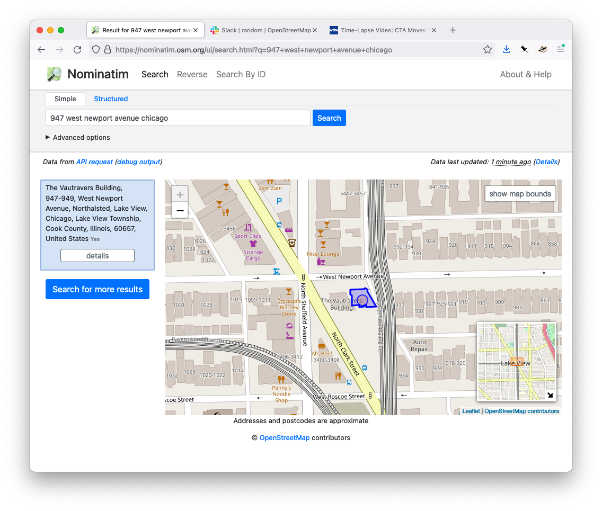Zoom in on the map
602x511 pixels.
coord(180,194)
